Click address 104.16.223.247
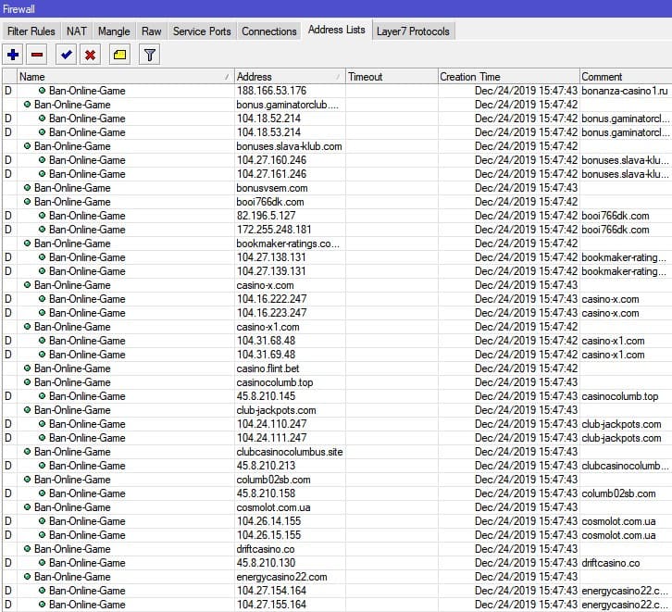This screenshot has width=672, height=612. pos(272,313)
